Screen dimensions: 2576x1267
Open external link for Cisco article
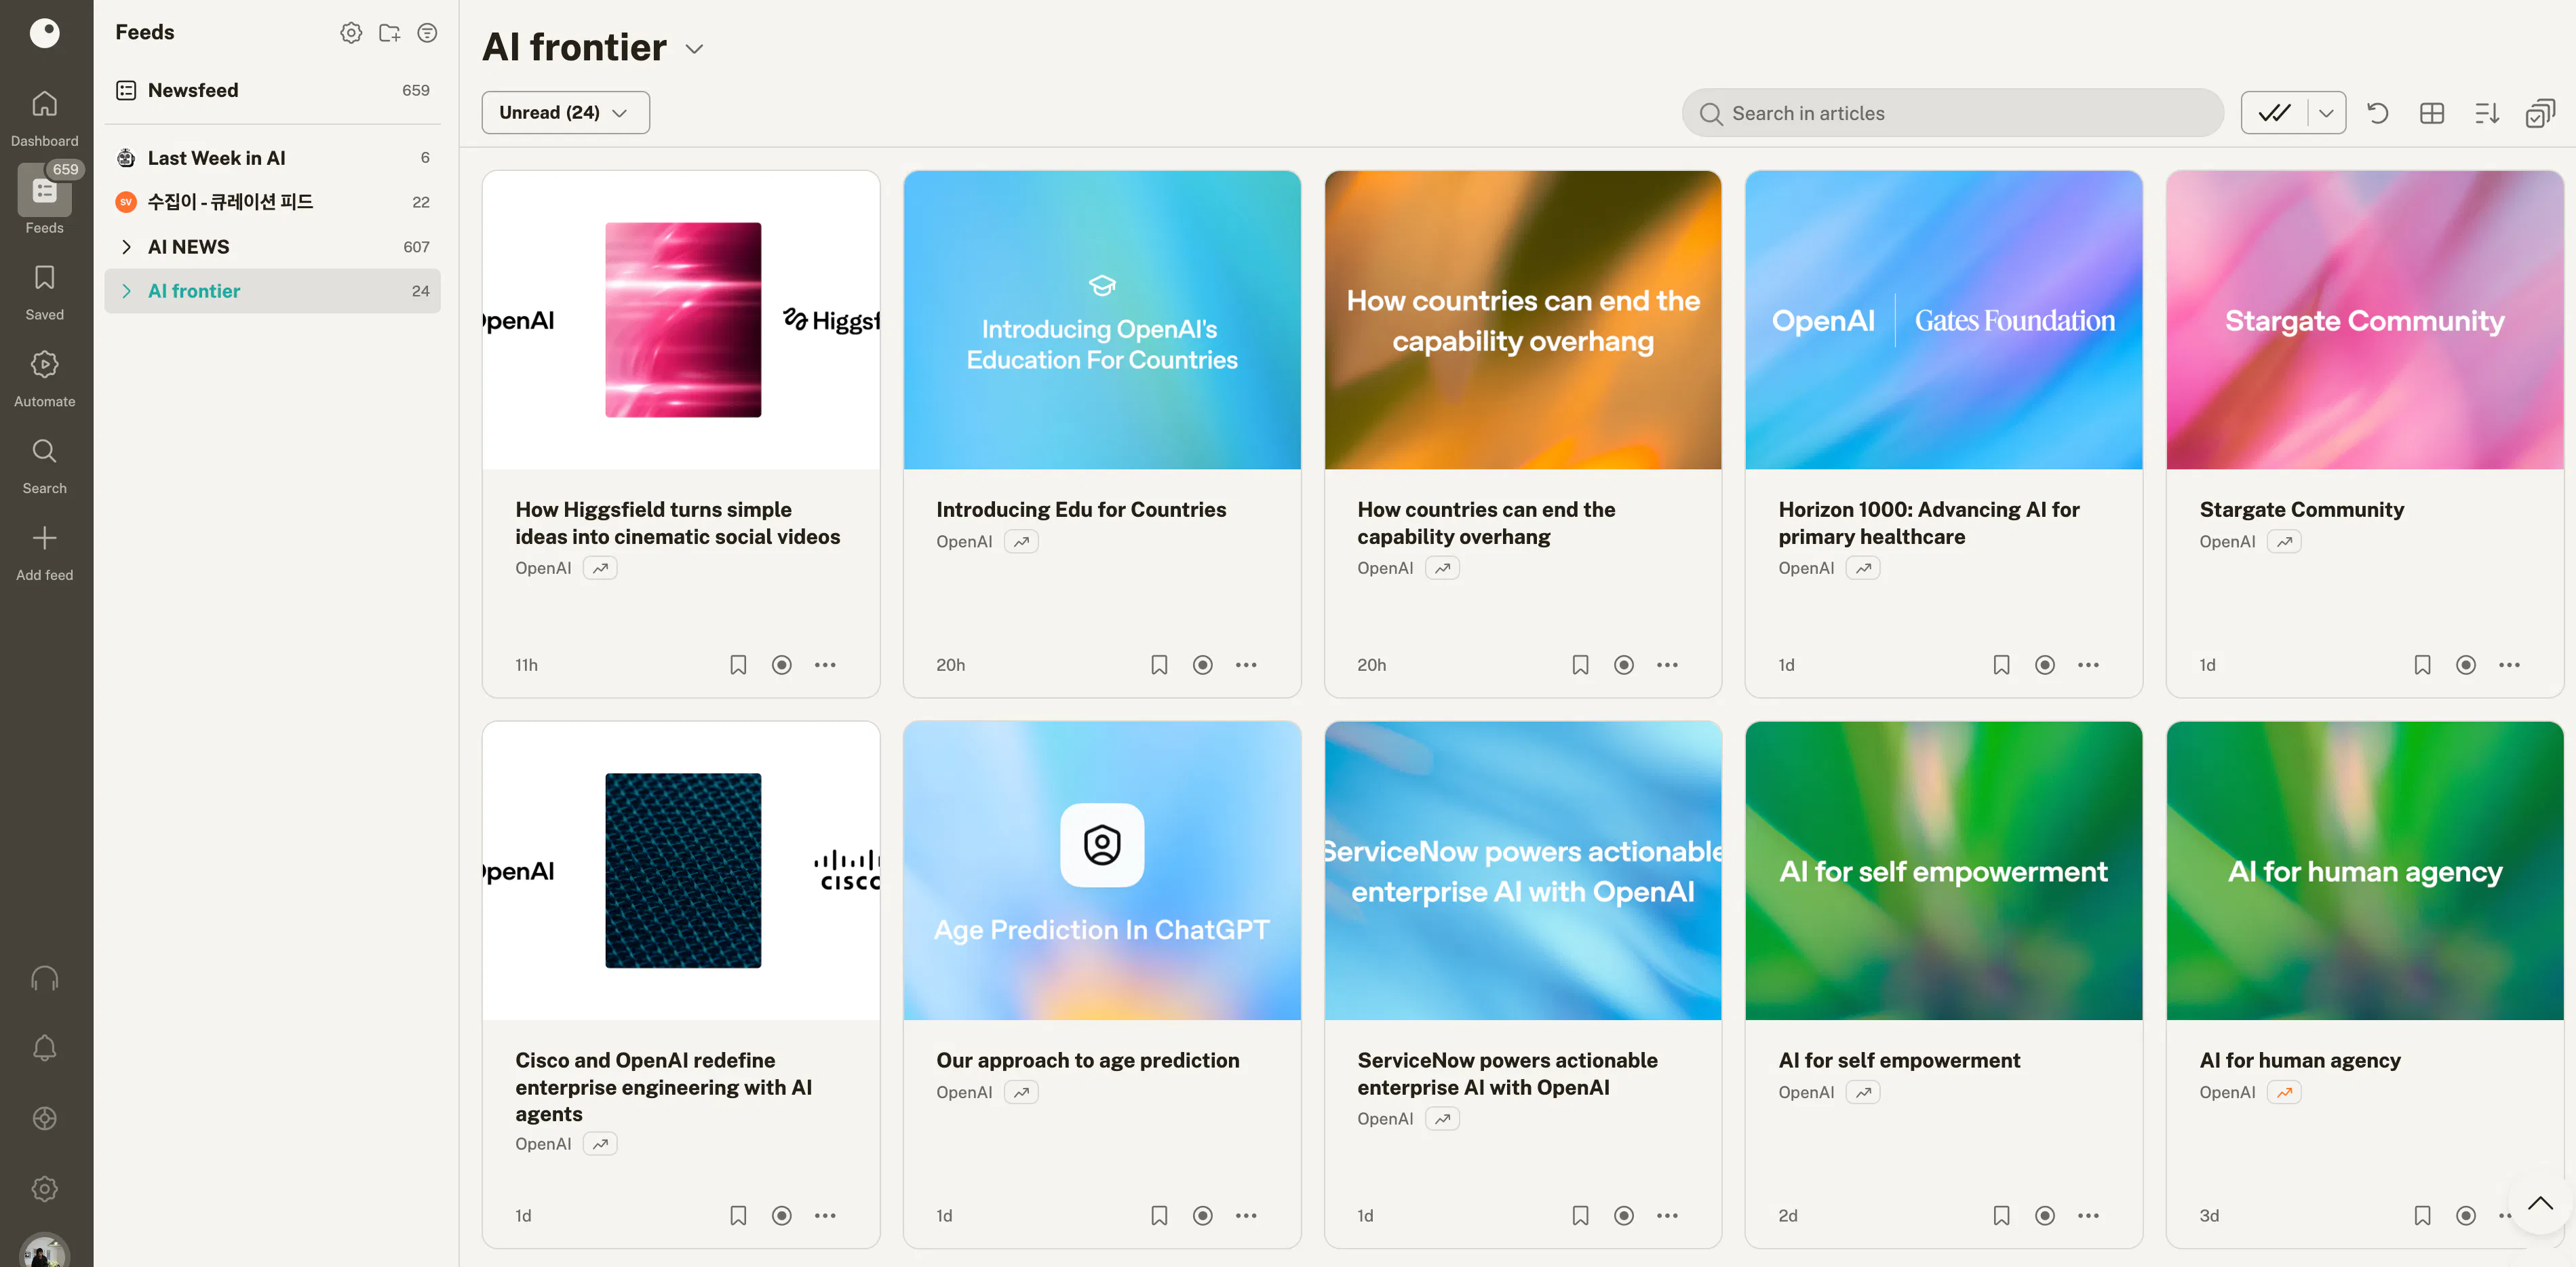tap(600, 1144)
